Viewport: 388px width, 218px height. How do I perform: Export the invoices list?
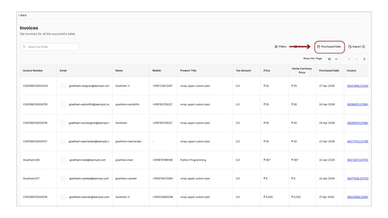click(354, 46)
